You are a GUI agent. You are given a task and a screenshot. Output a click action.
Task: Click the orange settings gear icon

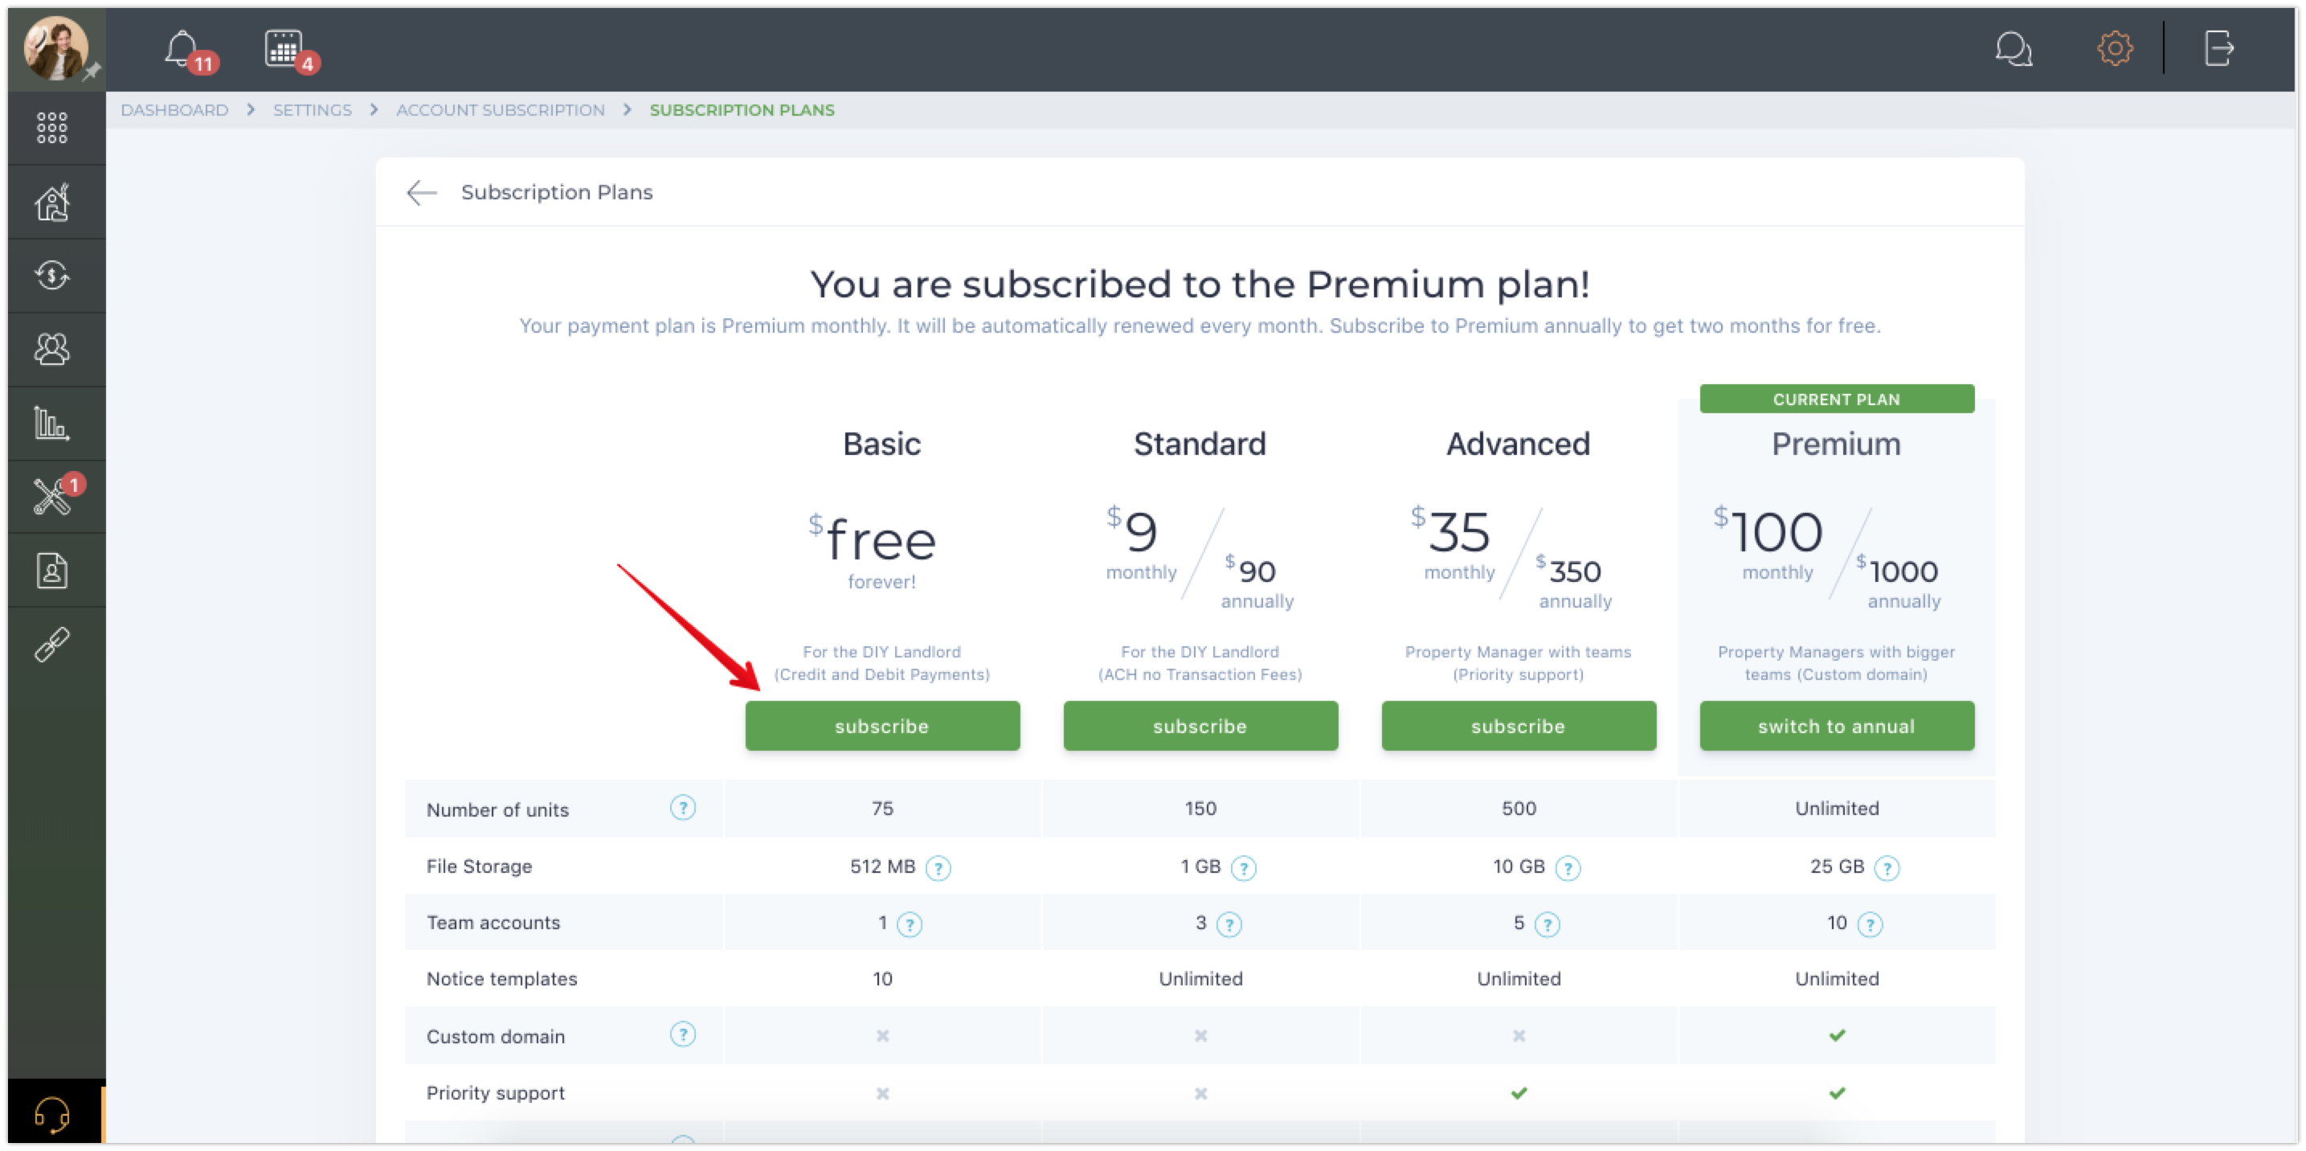pos(2115,48)
